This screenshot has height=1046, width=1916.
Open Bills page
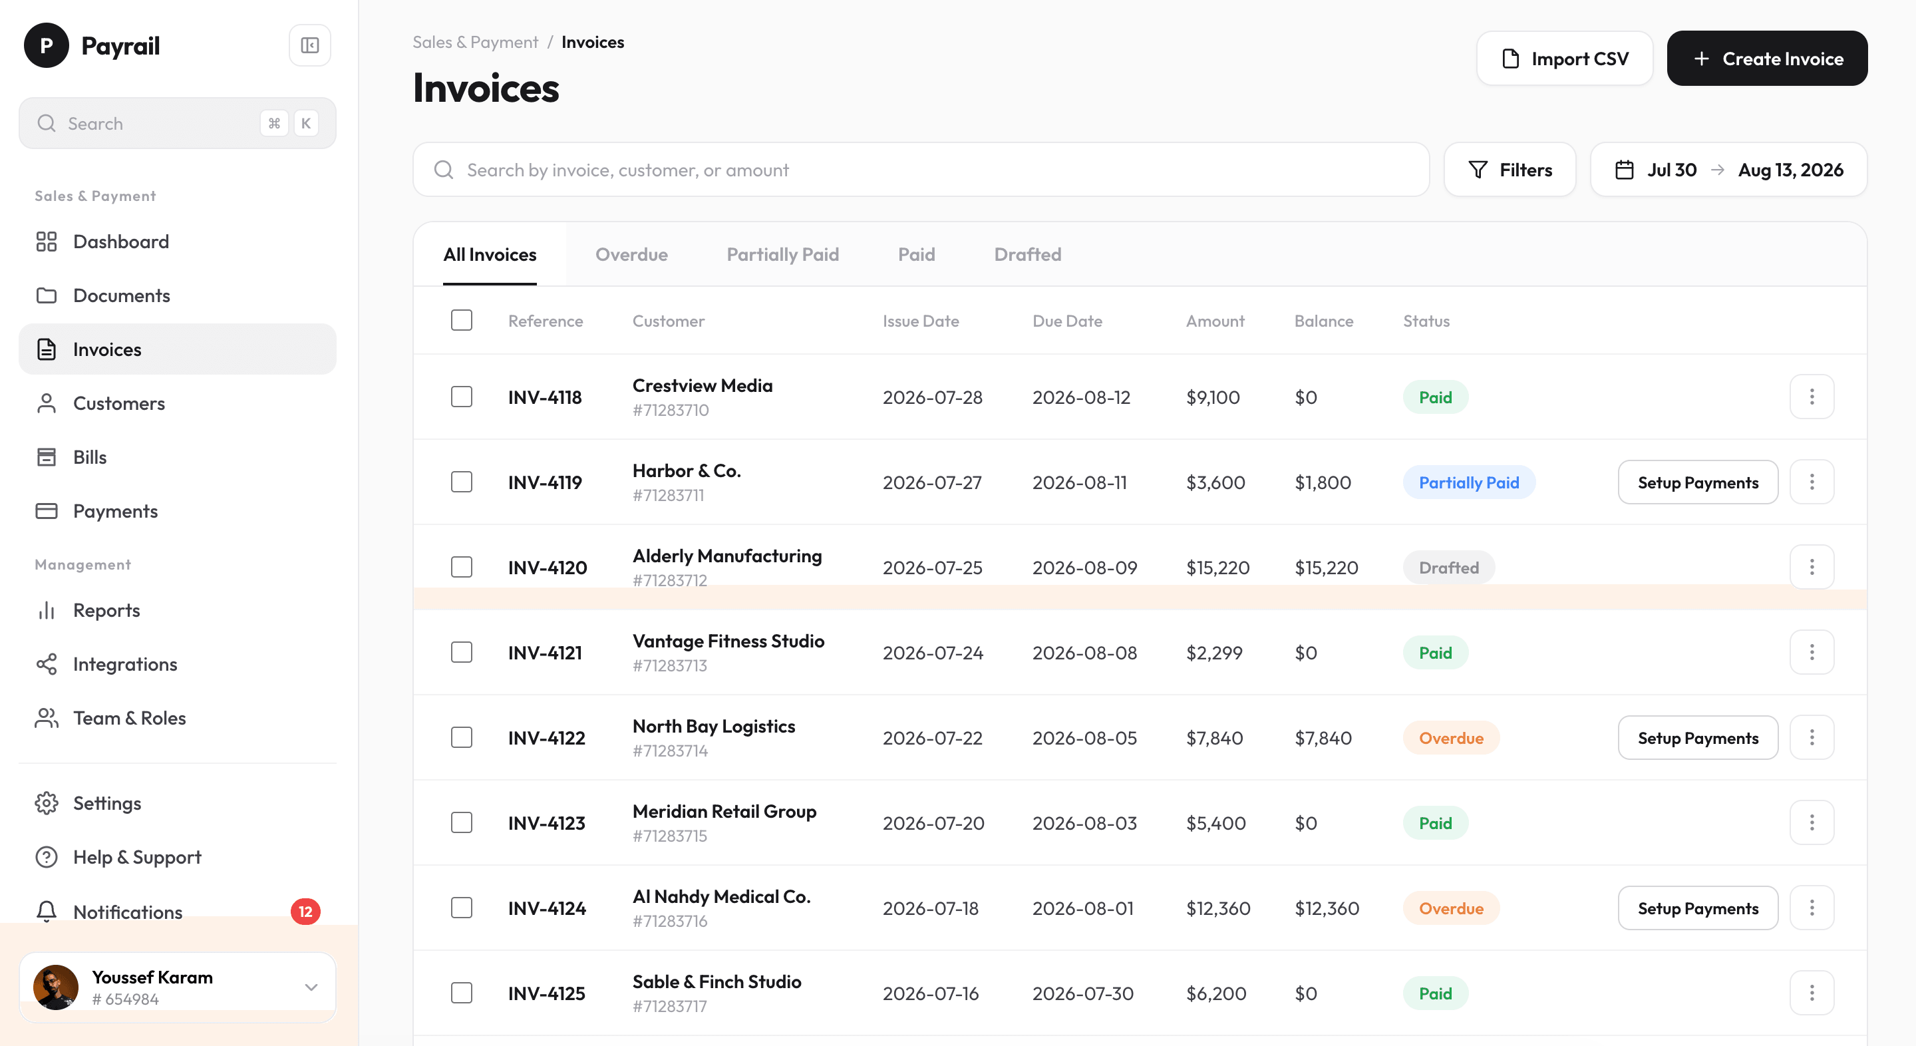177,456
